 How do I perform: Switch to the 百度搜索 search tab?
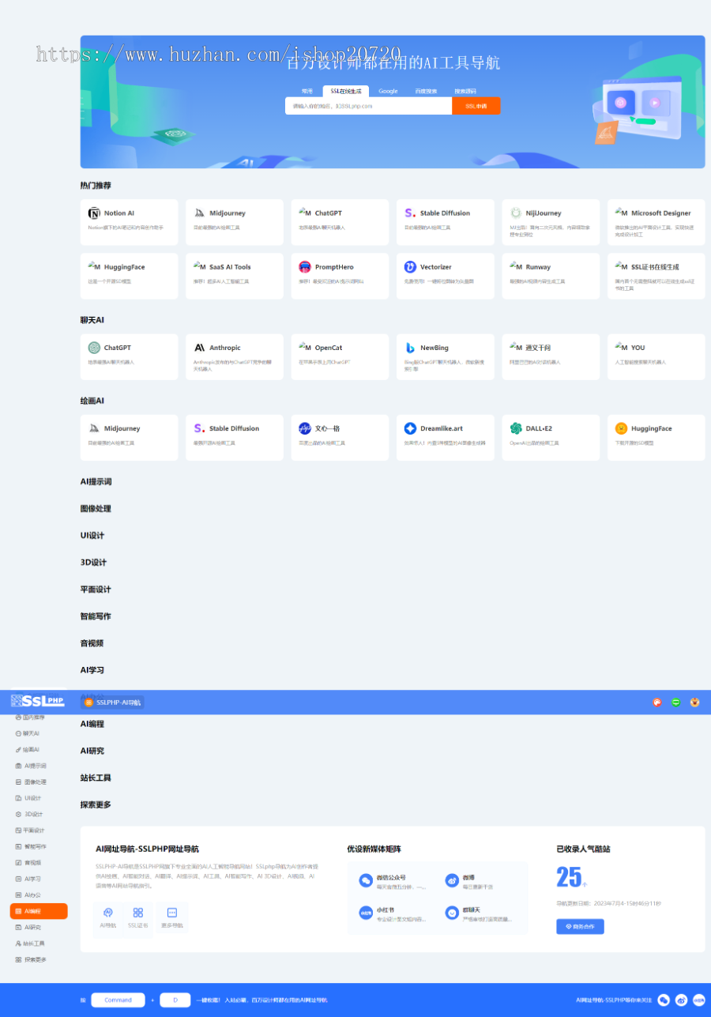[x=426, y=91]
